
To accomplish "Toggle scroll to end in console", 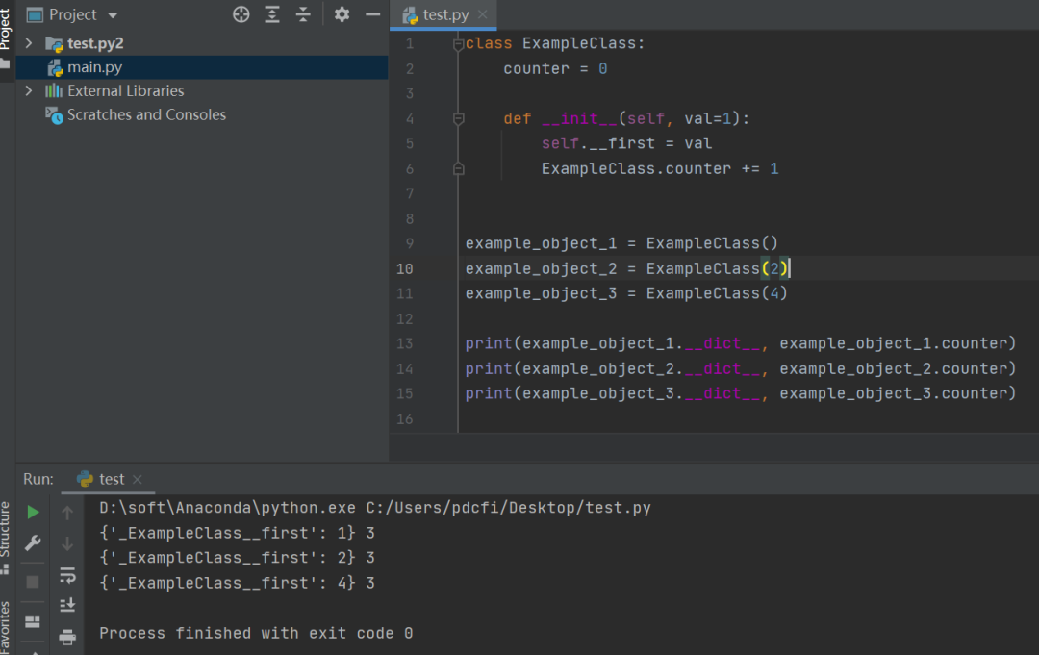I will point(67,605).
